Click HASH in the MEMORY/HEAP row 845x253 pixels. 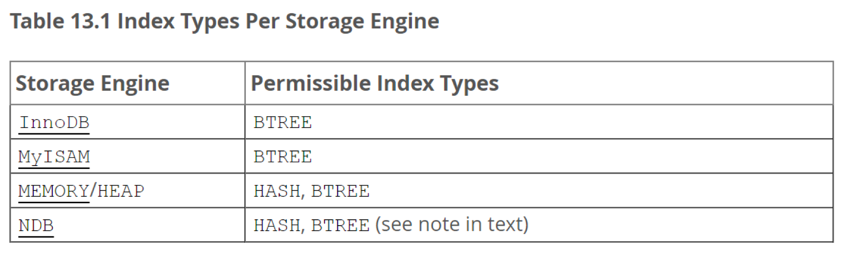pyautogui.click(x=277, y=191)
